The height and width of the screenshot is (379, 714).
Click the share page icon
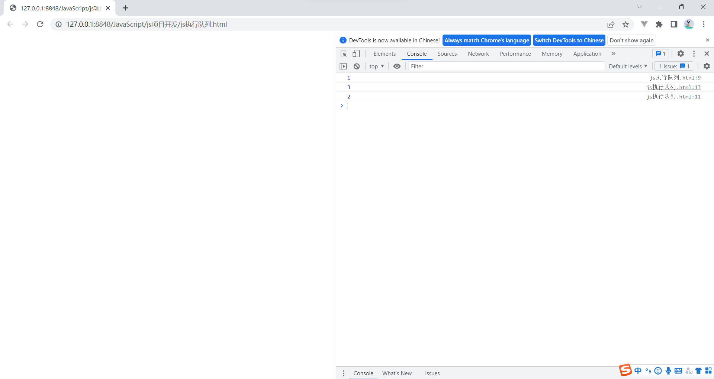[x=611, y=24]
